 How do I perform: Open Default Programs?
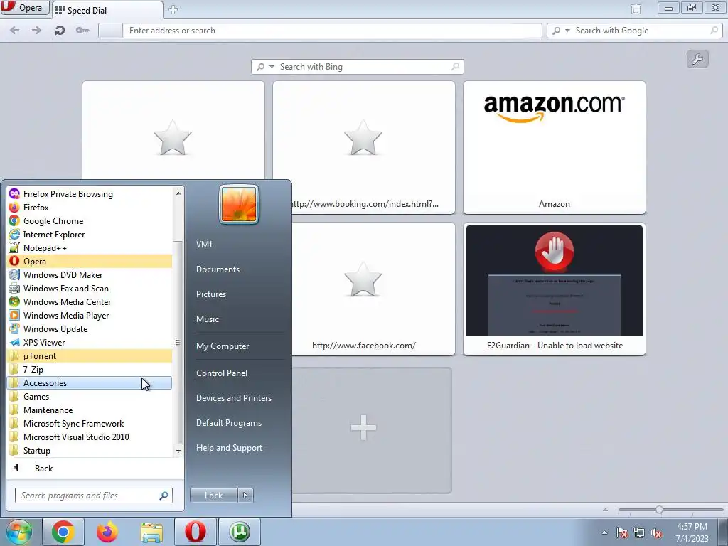(229, 423)
